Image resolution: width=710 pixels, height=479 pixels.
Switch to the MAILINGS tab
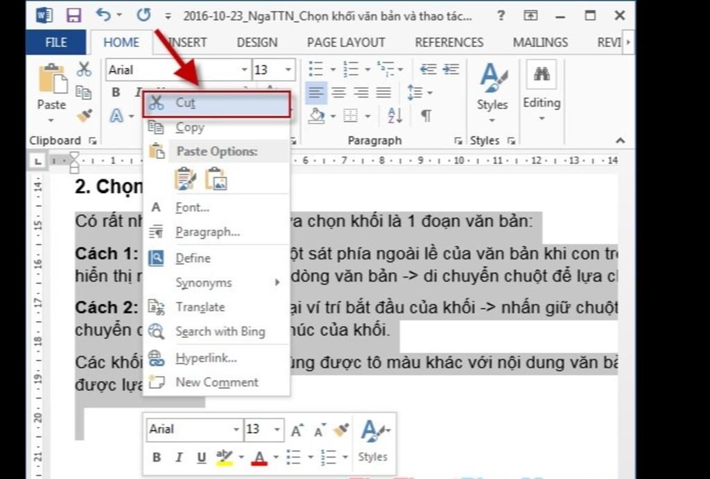(540, 42)
